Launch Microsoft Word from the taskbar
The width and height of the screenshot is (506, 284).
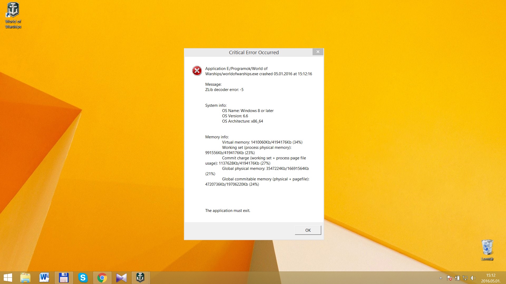coord(44,278)
